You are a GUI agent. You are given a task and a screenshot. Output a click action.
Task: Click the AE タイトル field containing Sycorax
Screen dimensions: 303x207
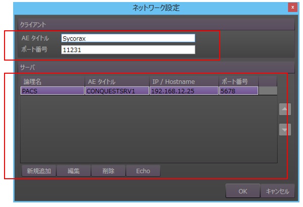(x=128, y=38)
